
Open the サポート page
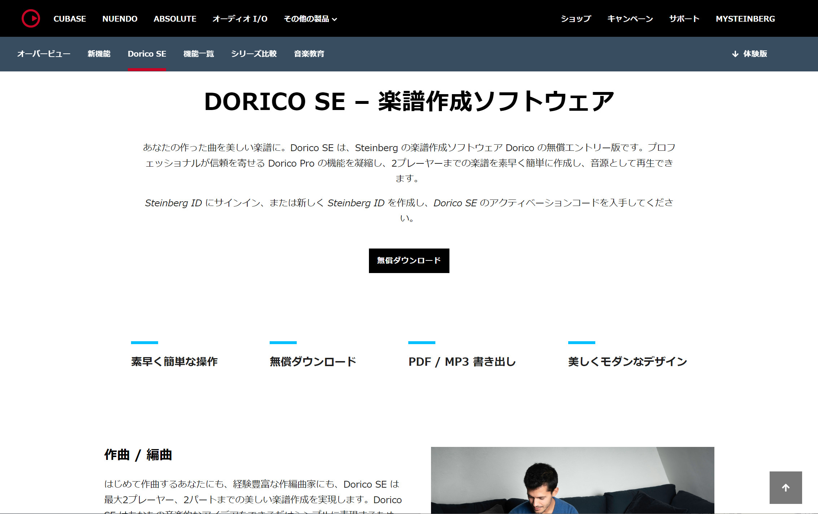point(684,19)
